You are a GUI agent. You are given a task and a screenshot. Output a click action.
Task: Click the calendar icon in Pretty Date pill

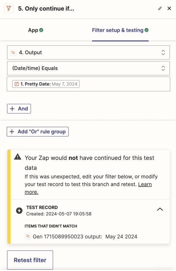(x=17, y=84)
